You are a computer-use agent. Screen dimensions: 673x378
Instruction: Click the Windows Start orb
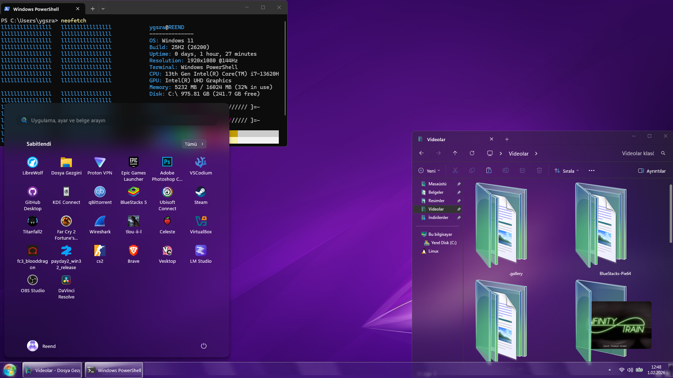coord(9,370)
